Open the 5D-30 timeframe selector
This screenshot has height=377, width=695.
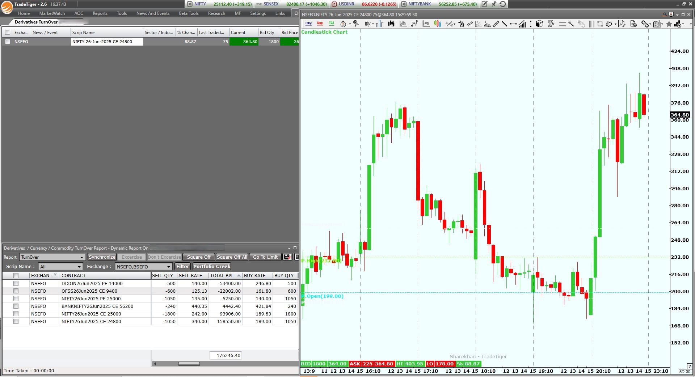685,372
